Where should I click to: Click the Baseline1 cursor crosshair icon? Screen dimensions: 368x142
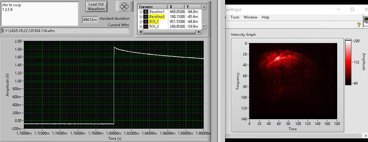146,12
